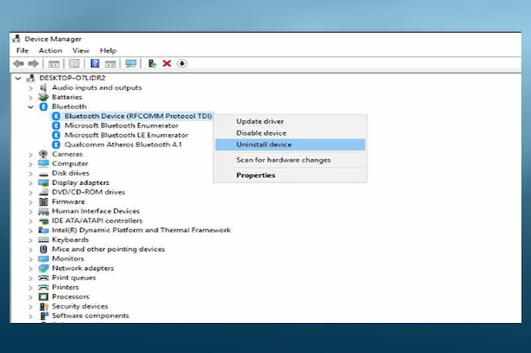This screenshot has height=353, width=531.
Task: Expand the Monitors chevron
Action: (31, 259)
